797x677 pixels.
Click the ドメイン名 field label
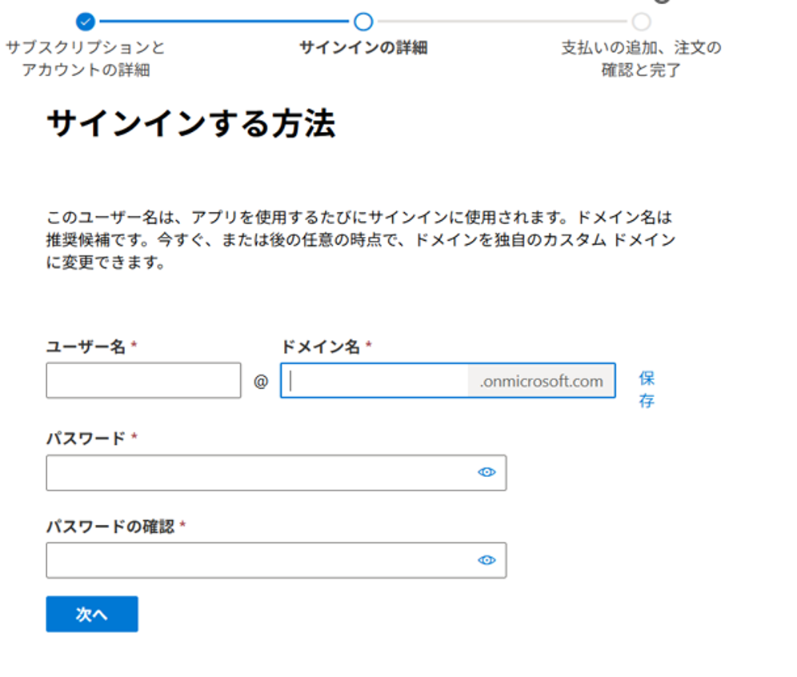coord(320,347)
